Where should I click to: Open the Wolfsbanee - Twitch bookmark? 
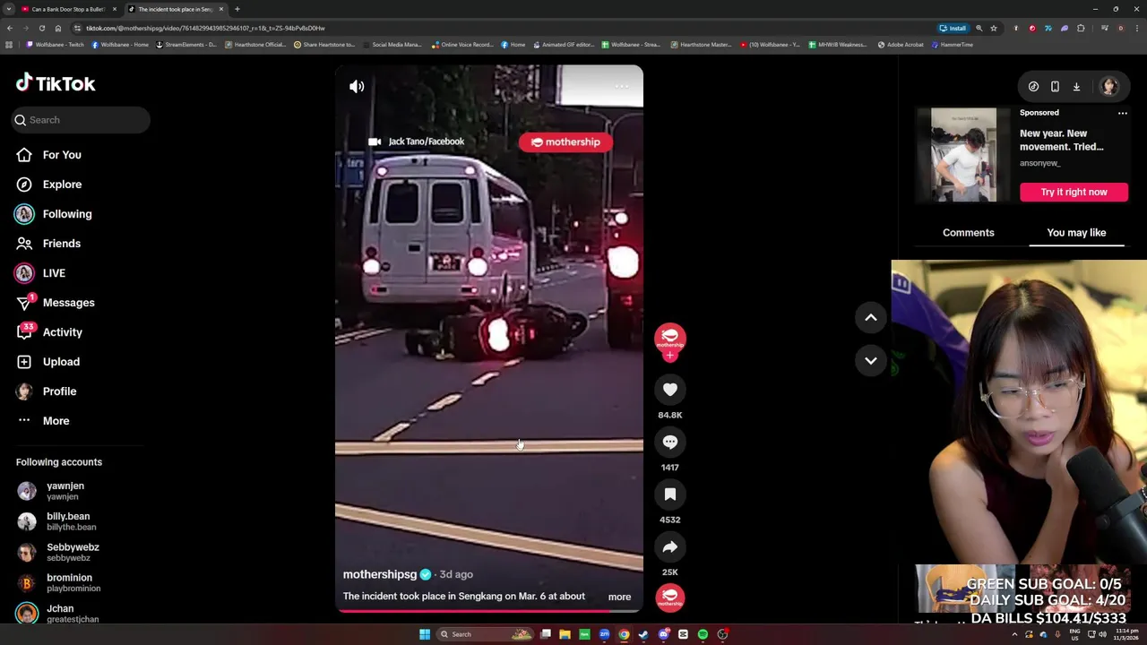pyautogui.click(x=56, y=45)
